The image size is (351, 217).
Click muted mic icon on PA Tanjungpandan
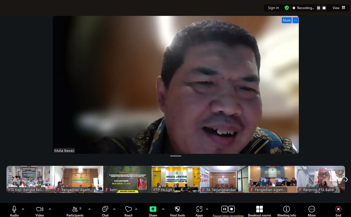click(x=204, y=190)
